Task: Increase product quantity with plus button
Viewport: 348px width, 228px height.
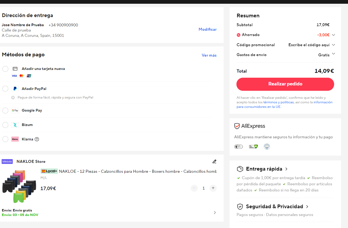Action: pos(213,188)
